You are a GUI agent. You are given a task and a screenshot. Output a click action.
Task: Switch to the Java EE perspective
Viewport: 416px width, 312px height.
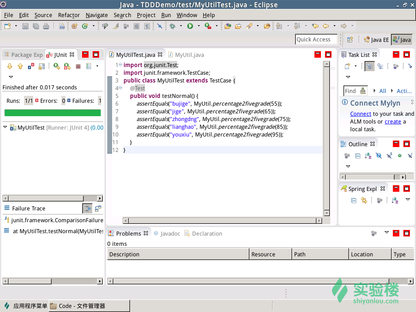coord(376,40)
